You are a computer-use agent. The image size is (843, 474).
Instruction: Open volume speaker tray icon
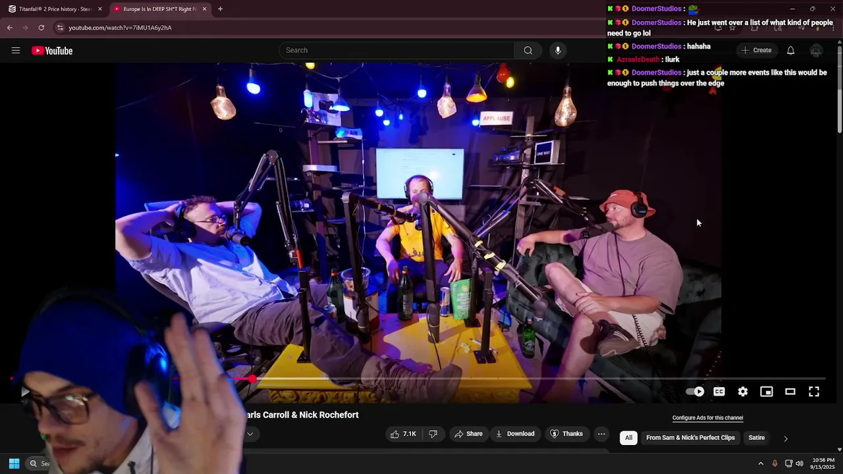[x=800, y=463]
